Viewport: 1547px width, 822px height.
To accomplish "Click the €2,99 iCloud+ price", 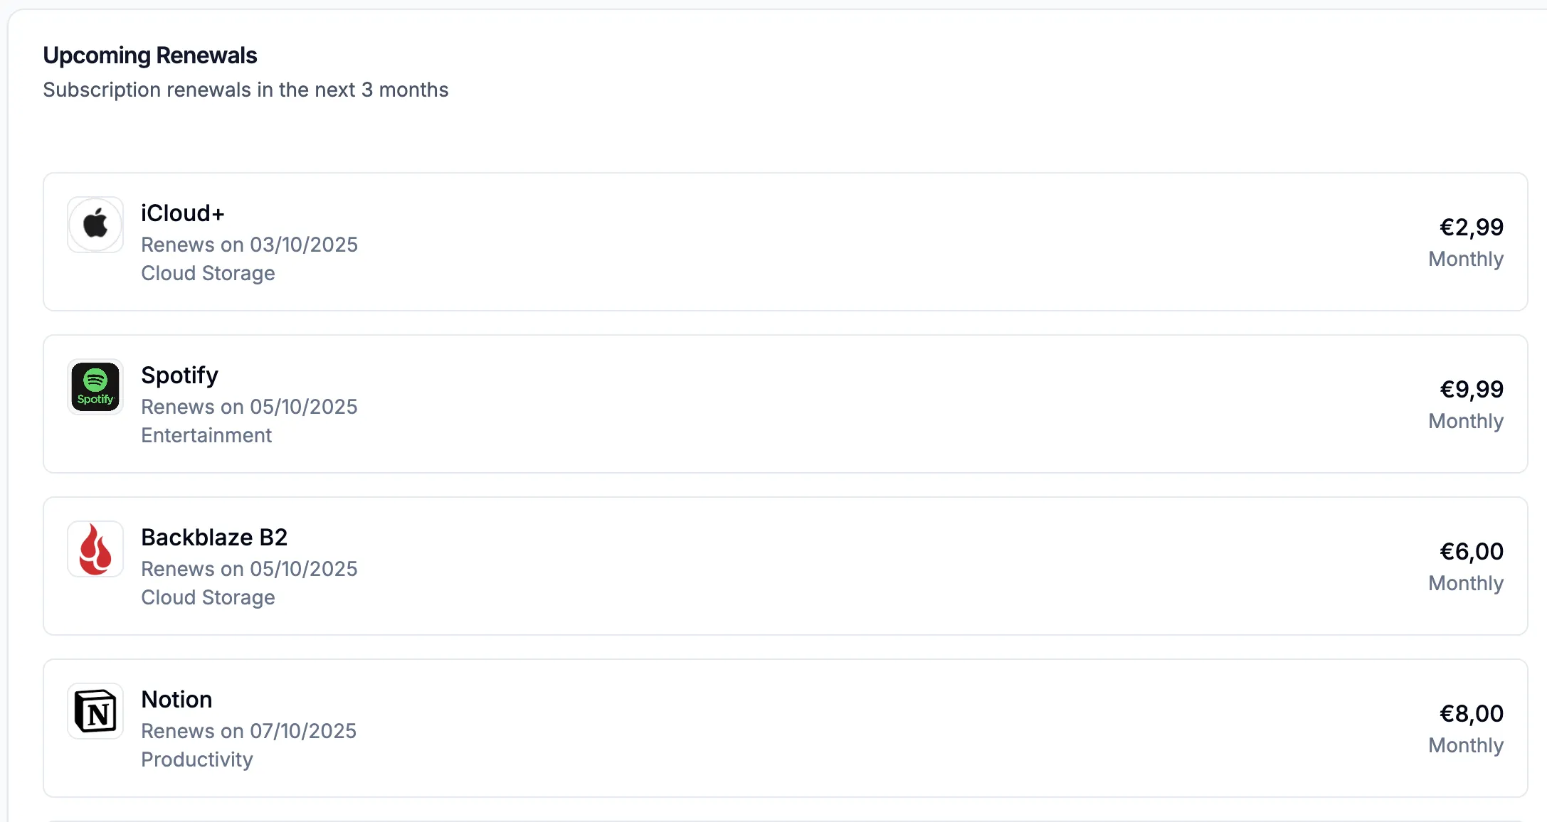I will (1471, 228).
